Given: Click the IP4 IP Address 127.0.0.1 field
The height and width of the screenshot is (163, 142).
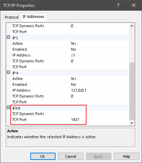Looking at the screenshot, I should click(100, 90).
